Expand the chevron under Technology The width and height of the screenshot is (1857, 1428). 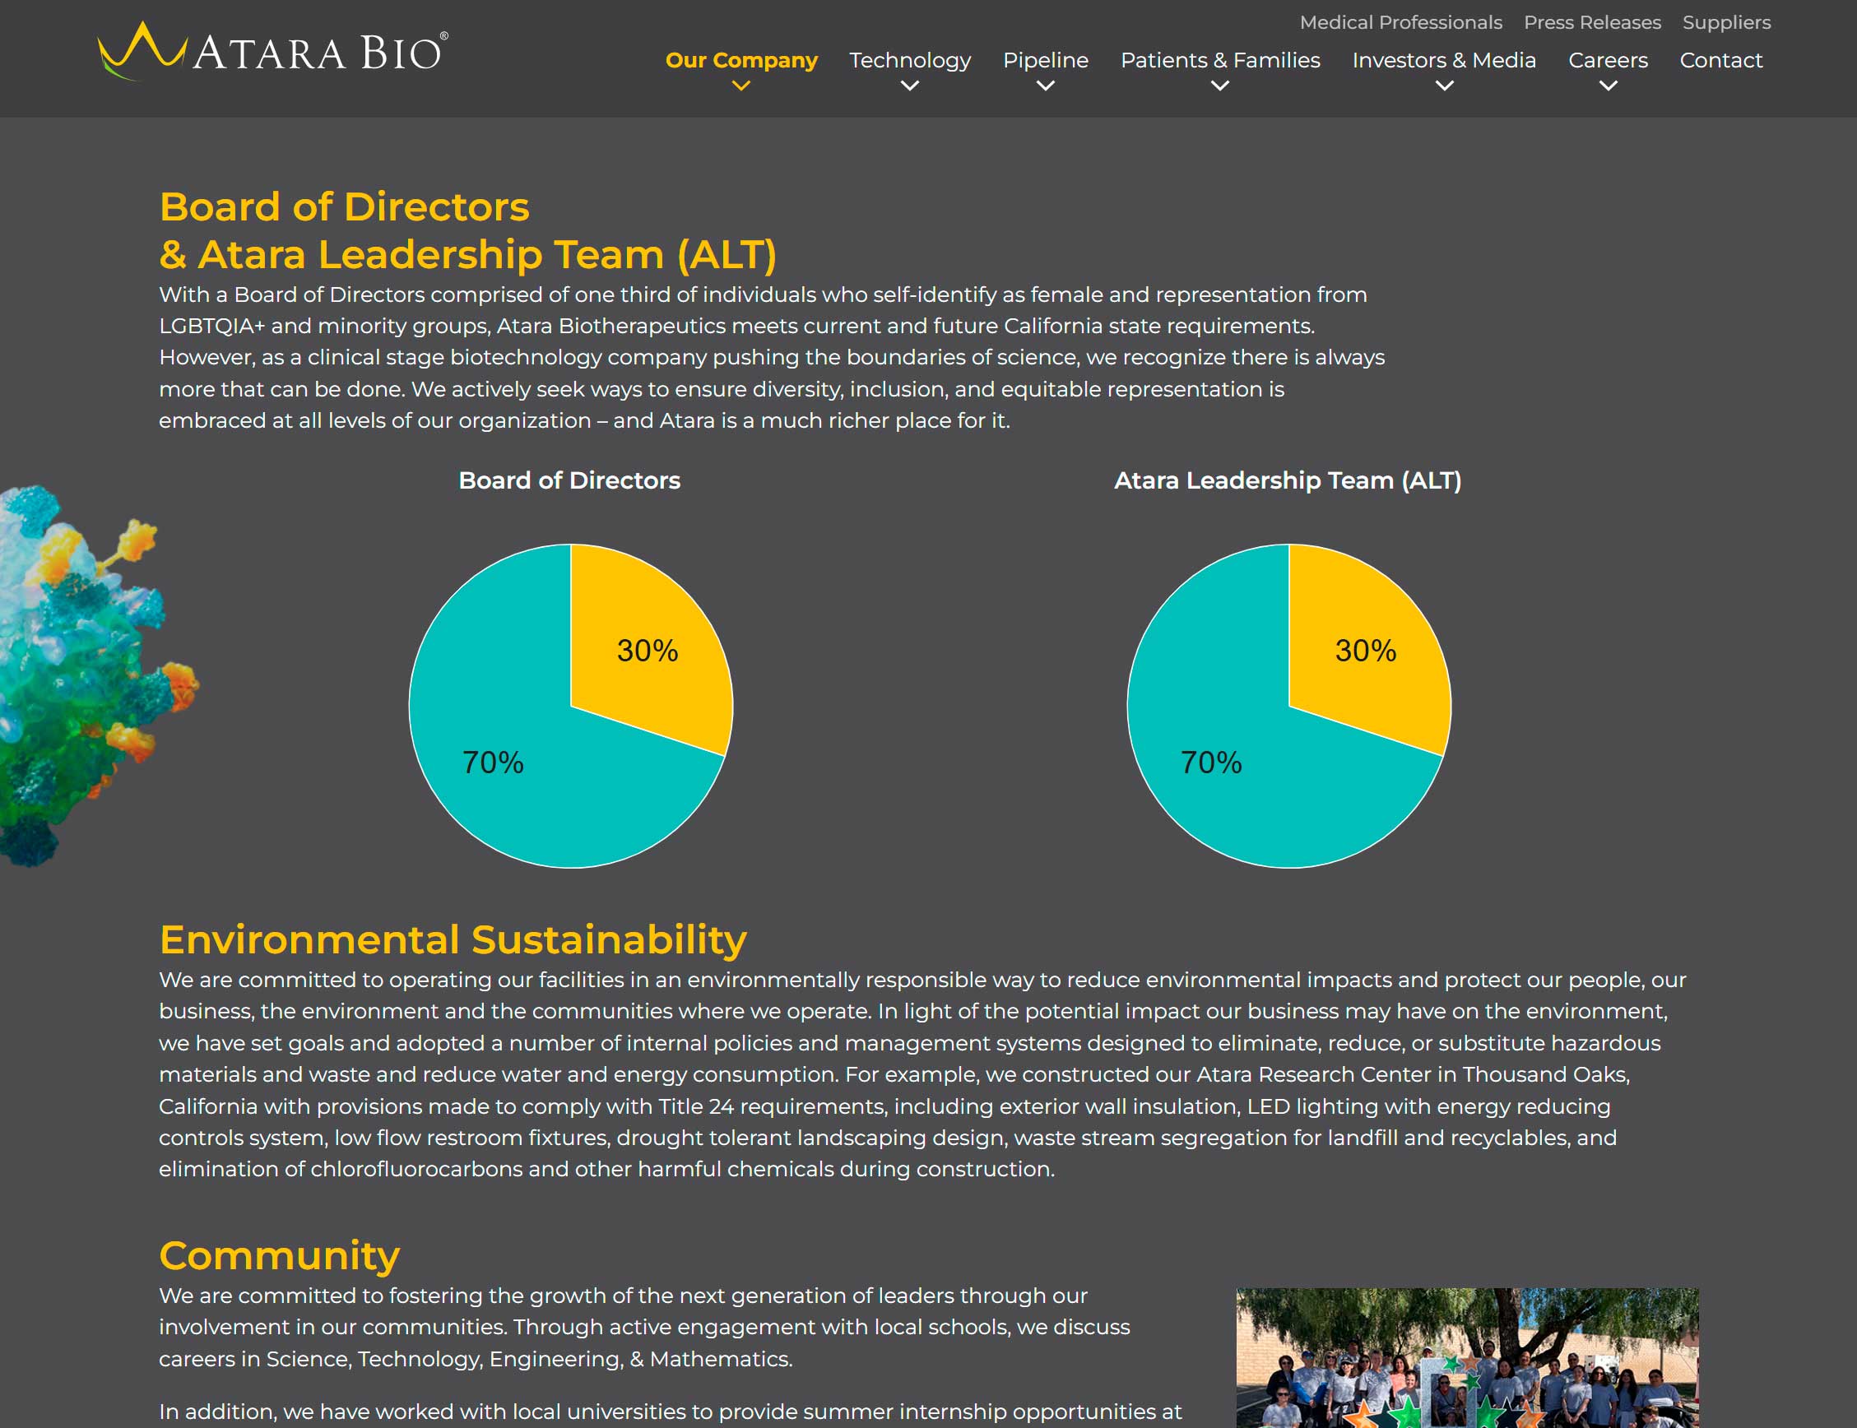pyautogui.click(x=910, y=86)
